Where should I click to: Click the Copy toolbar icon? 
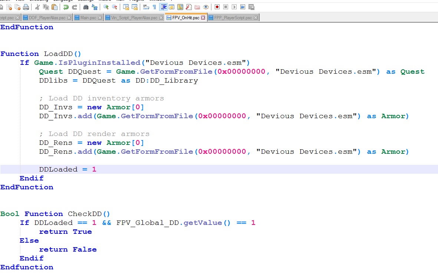coord(46,7)
